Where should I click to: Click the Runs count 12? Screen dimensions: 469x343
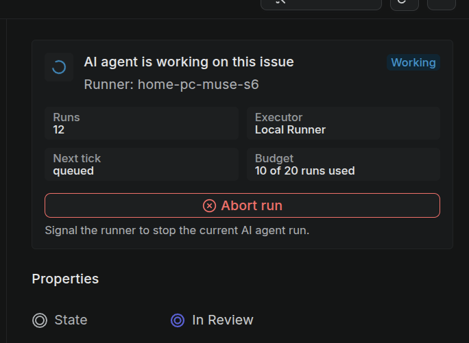point(59,129)
